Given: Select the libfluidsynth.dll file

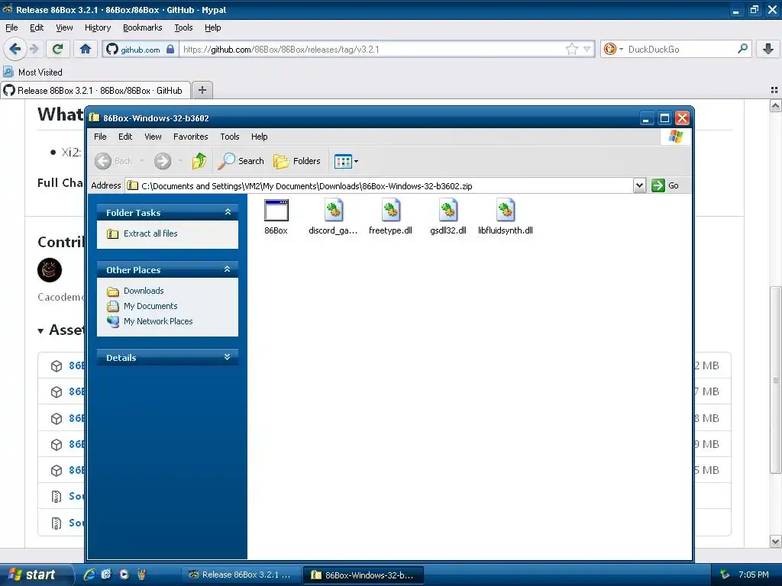Looking at the screenshot, I should (x=506, y=217).
